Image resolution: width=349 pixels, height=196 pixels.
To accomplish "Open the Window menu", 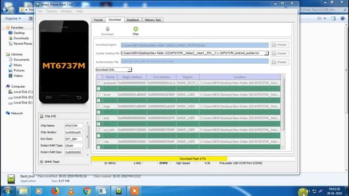I will tap(67, 11).
